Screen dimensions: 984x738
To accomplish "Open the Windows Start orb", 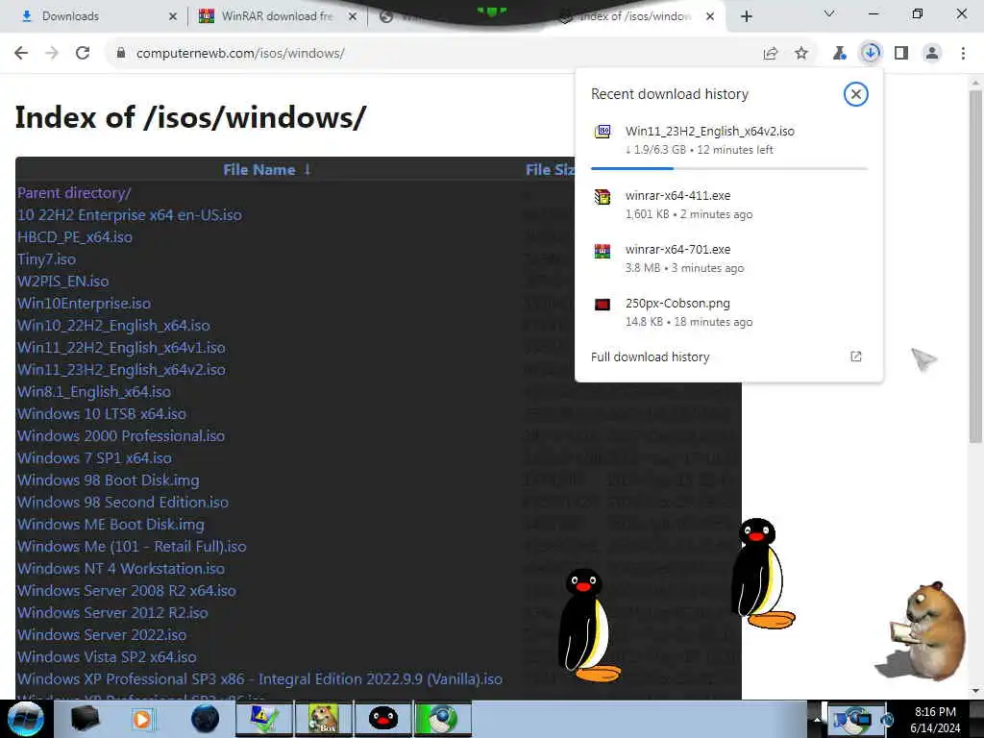I will [26, 719].
